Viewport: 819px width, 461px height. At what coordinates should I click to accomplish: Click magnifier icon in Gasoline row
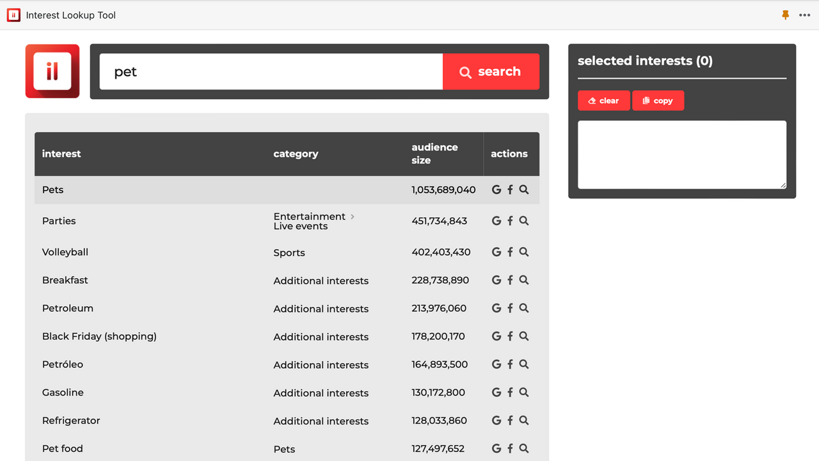tap(524, 393)
